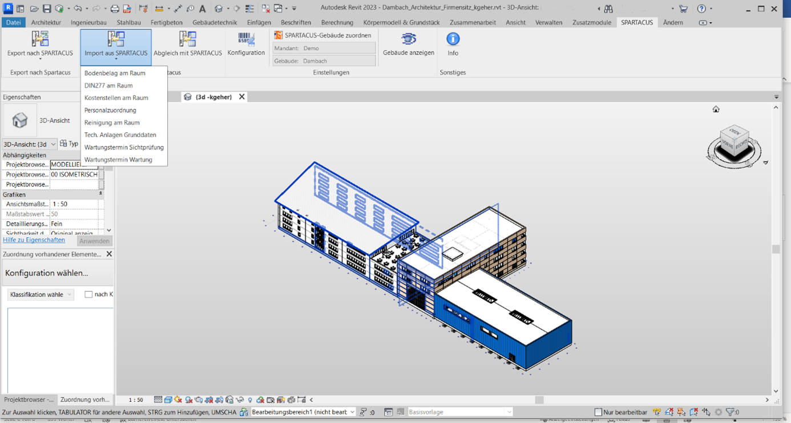Collapse the Grafiken section expander
The image size is (791, 423).
pos(100,194)
